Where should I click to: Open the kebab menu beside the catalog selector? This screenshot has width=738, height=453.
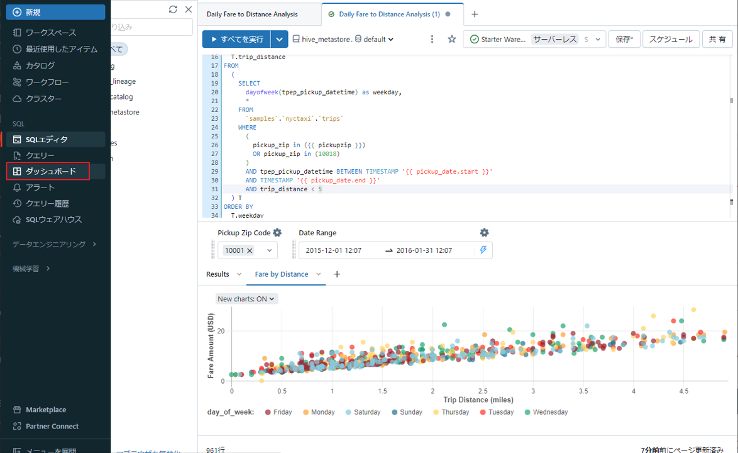[432, 39]
